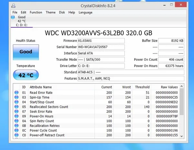Click raw value 000000000196
The image size is (194, 150).
[x=167, y=131]
